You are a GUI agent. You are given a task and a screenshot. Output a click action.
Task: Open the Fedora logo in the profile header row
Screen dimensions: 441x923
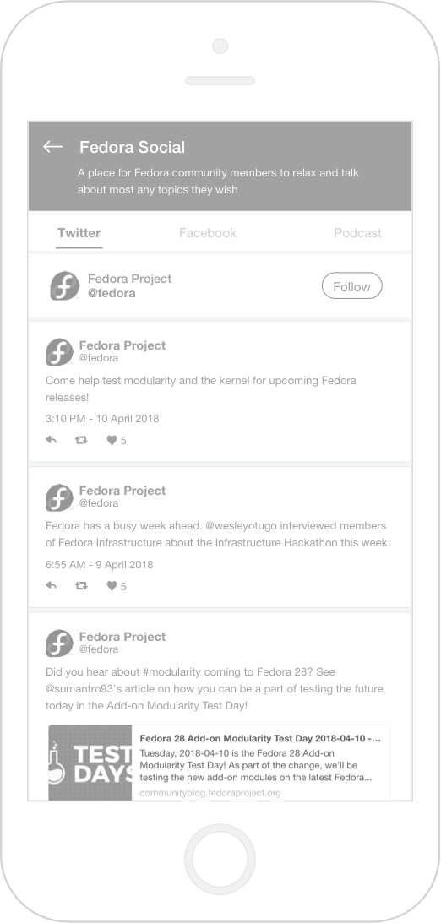[x=65, y=286]
